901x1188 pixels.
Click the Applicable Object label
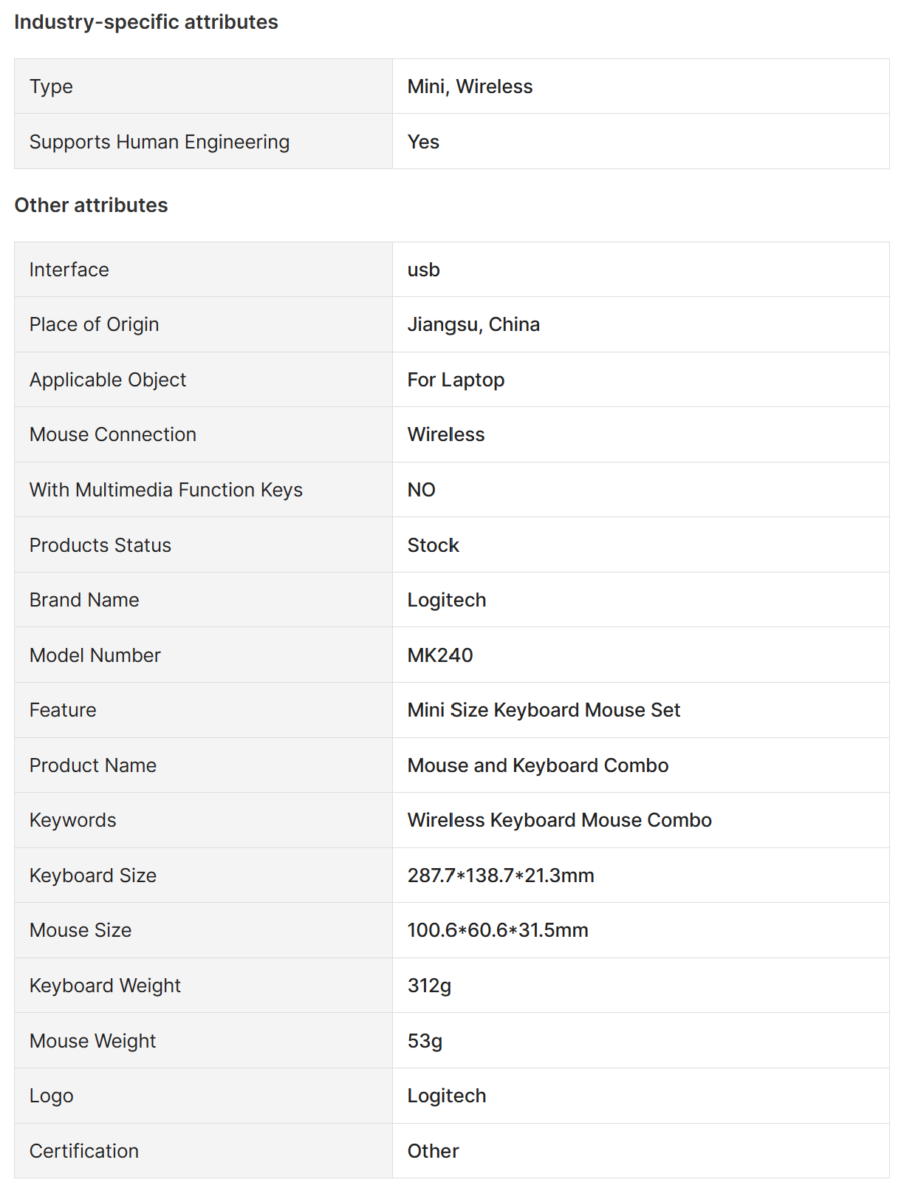tap(108, 380)
